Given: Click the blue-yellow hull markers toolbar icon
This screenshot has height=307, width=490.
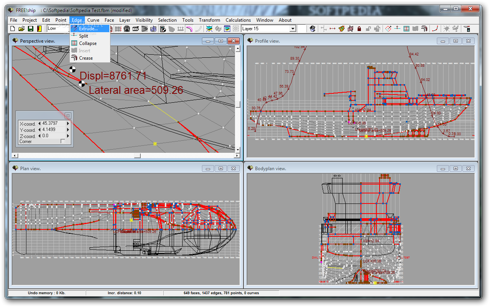Looking at the screenshot, I should pos(209,28).
